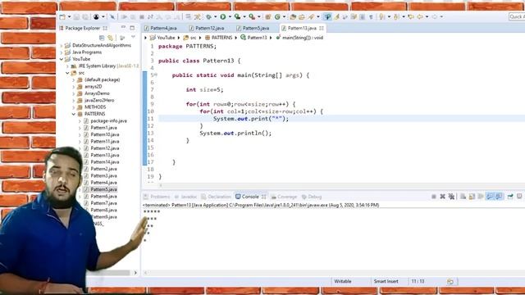Open the Debug As dropdown arrow
This screenshot has width=525, height=295.
[x=215, y=16]
